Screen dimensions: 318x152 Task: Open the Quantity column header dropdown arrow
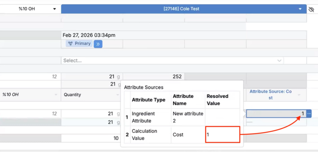(x=118, y=95)
